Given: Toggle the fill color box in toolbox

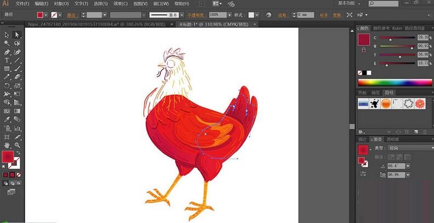Looking at the screenshot, I should coord(8,157).
